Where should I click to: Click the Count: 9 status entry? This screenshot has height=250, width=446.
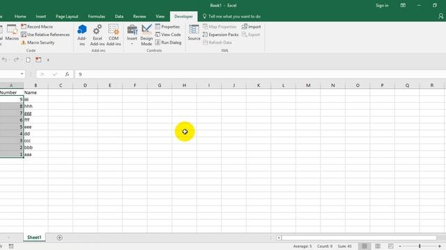(325, 247)
